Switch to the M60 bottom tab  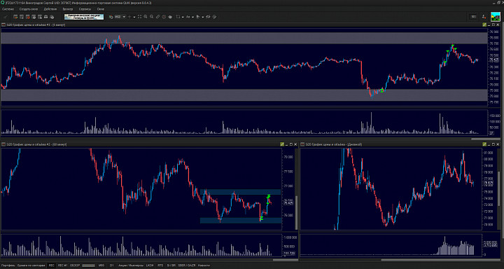(x=101, y=265)
